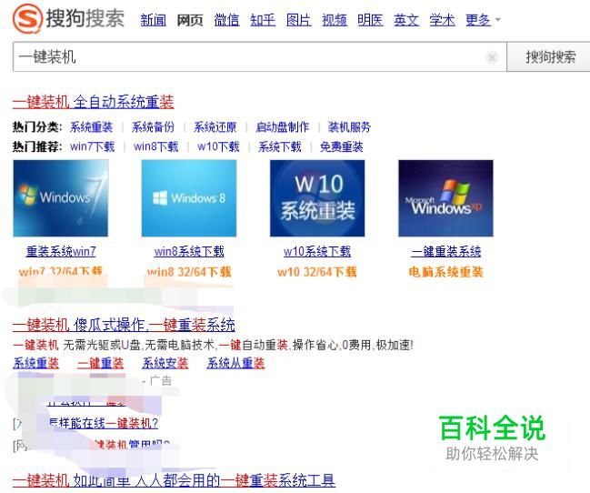This screenshot has width=590, height=493.
Task: Open the 视频 video tab
Action: coord(335,20)
